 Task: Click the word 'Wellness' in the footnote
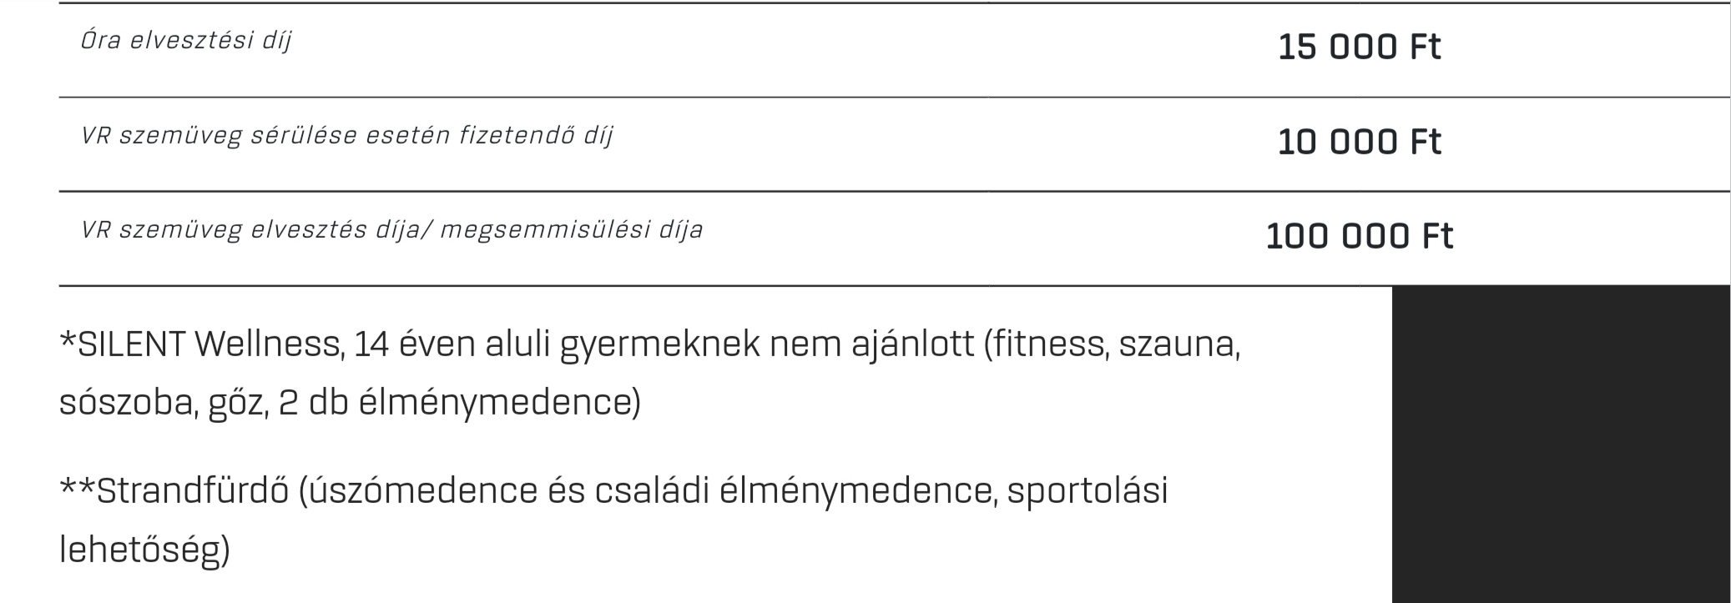[268, 344]
